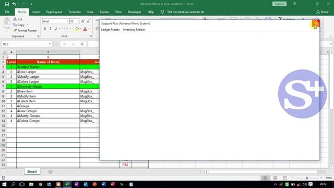
Task: Show hidden system tray icons
Action: [275, 184]
